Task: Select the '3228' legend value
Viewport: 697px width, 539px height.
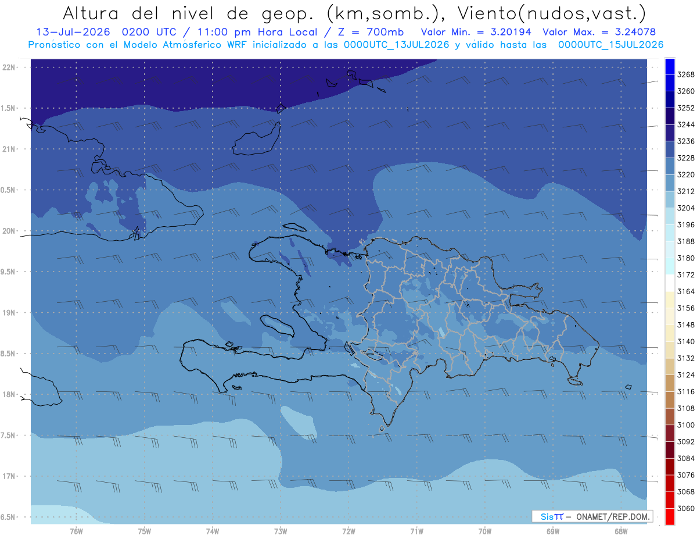Action: 686,158
